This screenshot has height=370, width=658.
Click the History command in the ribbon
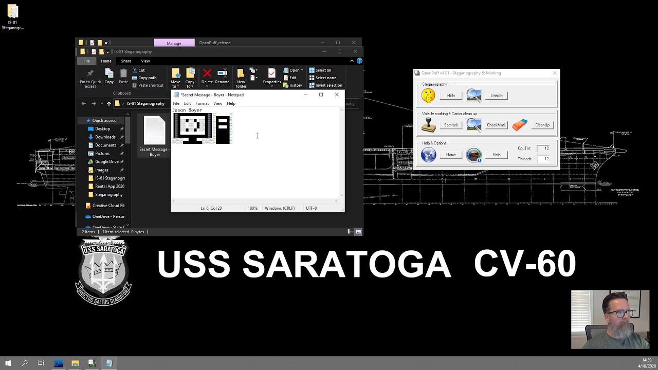click(293, 85)
